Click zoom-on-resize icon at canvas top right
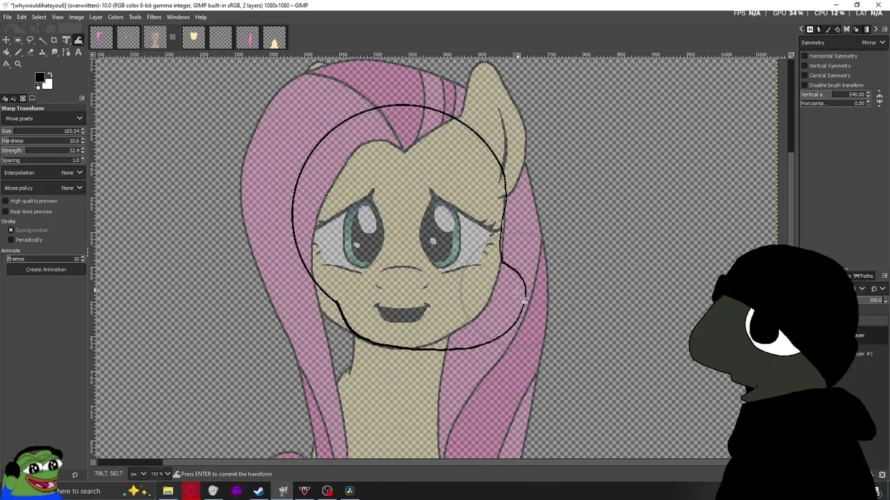 [x=791, y=55]
